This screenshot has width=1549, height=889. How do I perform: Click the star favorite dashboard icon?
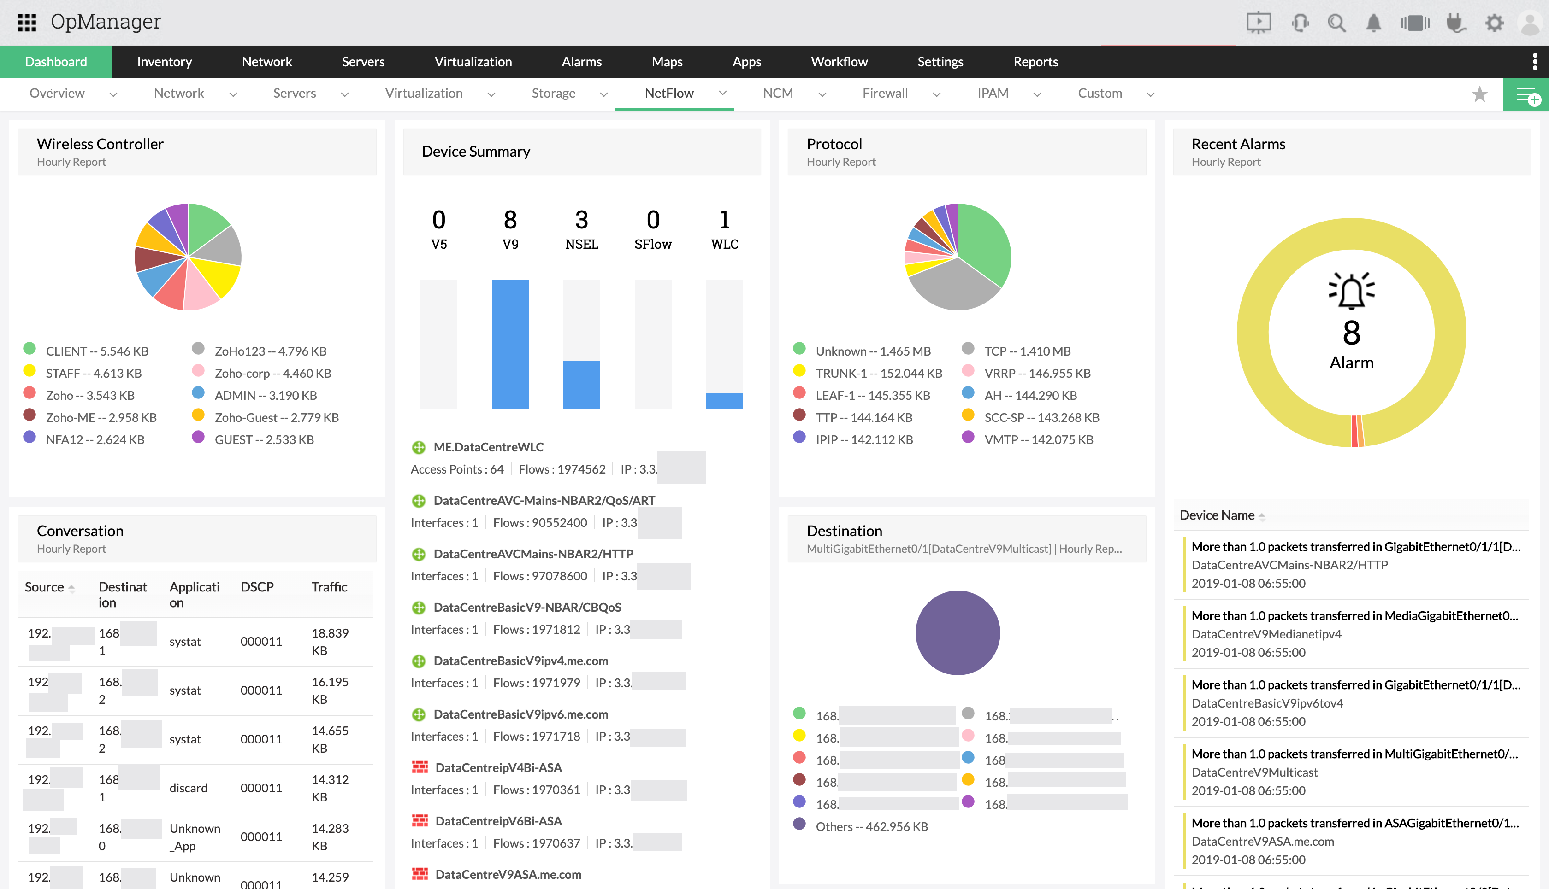(1479, 94)
